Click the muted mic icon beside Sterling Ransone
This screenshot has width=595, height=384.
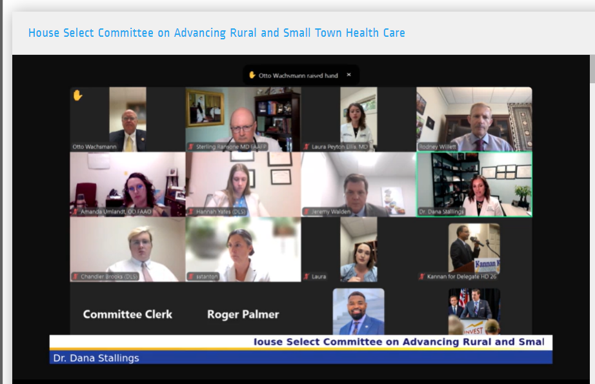[191, 147]
